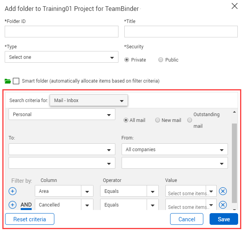Screen dimensions: 244x233
Task: Click the criteria panel scrollbar thumb
Action: click(x=234, y=163)
